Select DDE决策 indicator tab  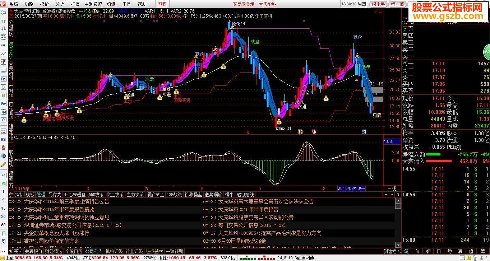tap(96, 195)
